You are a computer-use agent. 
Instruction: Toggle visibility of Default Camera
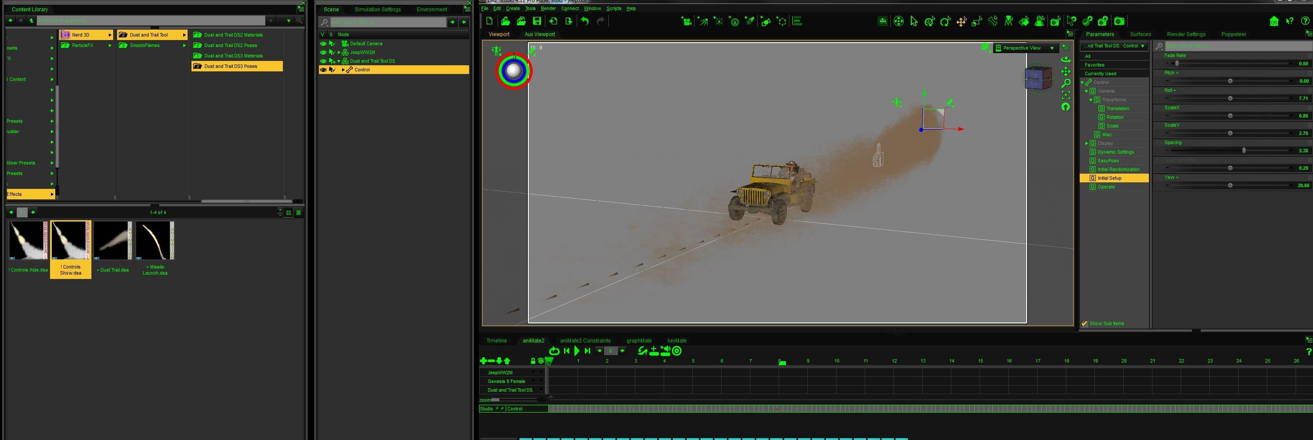tap(323, 44)
